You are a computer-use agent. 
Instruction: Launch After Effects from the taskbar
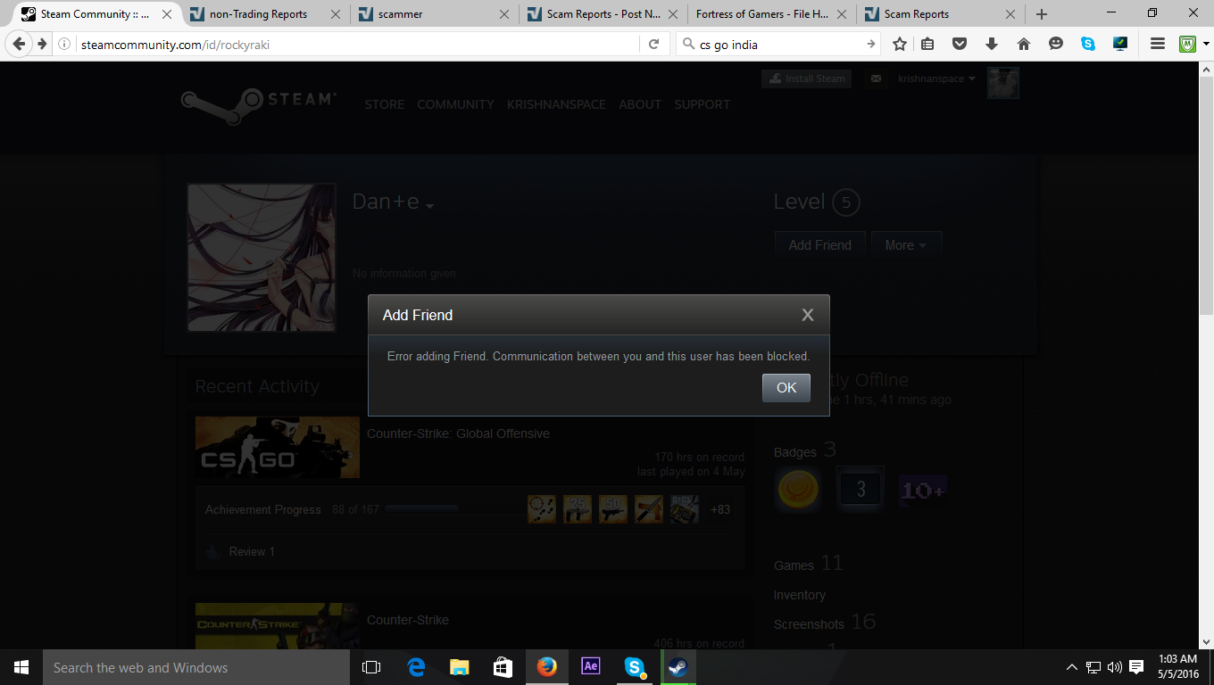(590, 667)
